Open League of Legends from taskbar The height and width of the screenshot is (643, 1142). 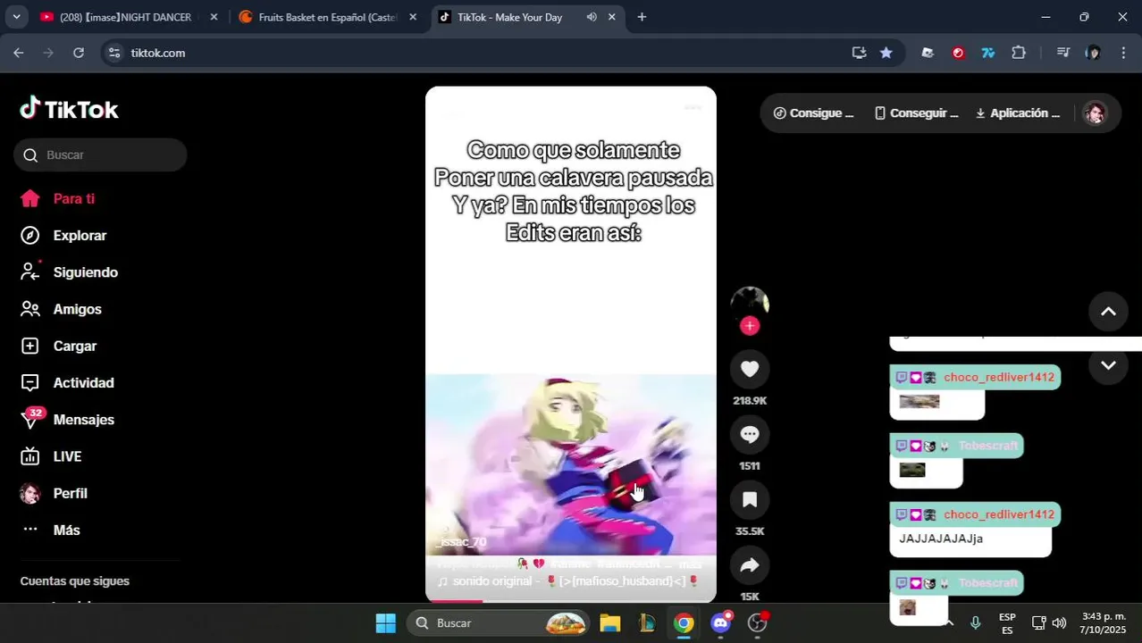click(x=647, y=622)
